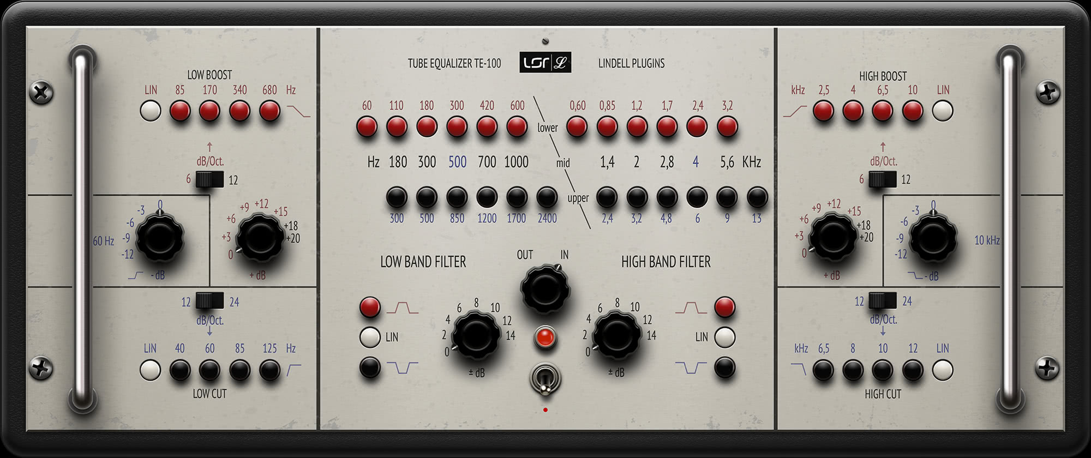This screenshot has width=1091, height=458.
Task: Pick the 600 Hz lower-row red button
Action: click(x=517, y=127)
